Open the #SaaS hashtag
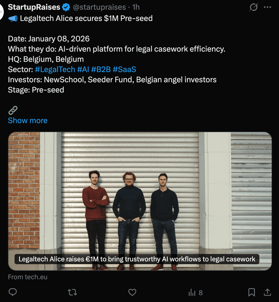 point(124,69)
